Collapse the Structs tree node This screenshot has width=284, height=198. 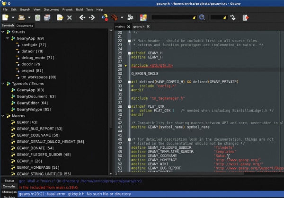(3, 32)
